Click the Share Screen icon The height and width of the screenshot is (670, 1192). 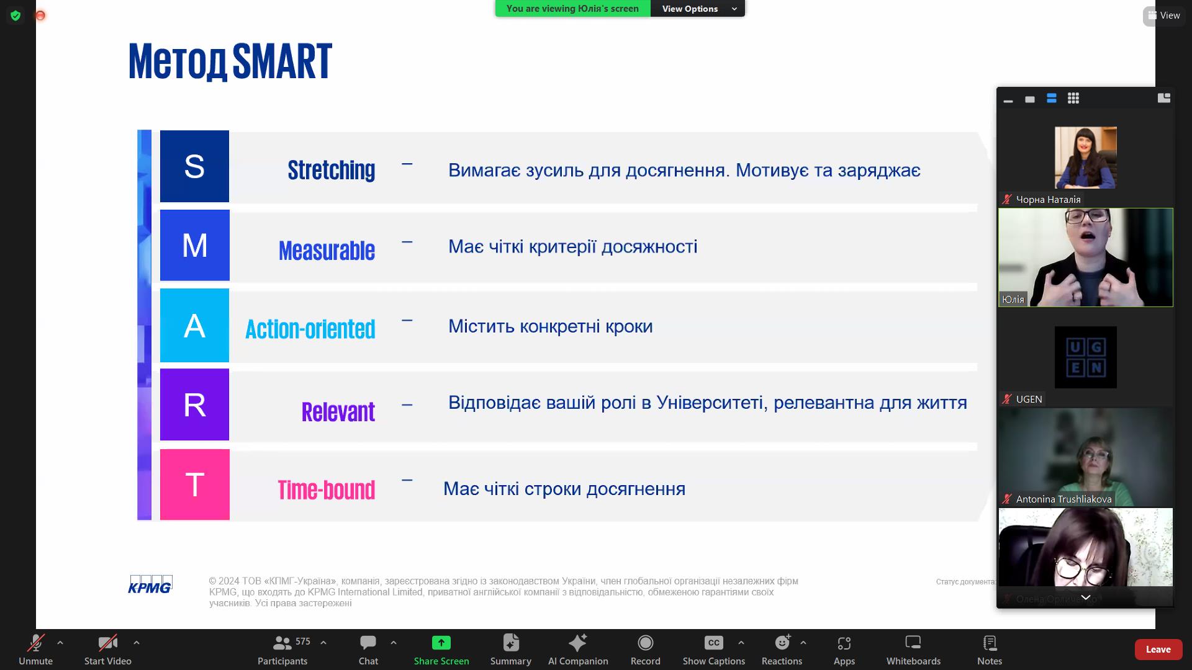tap(441, 643)
